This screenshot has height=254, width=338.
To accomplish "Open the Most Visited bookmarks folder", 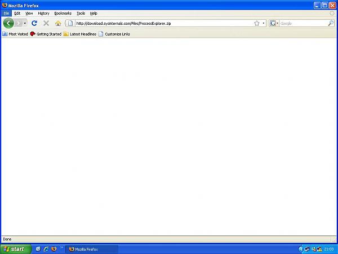I will click(x=15, y=34).
